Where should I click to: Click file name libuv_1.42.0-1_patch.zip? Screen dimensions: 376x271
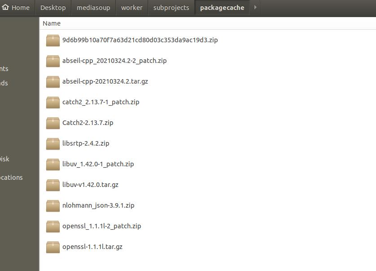pos(98,164)
